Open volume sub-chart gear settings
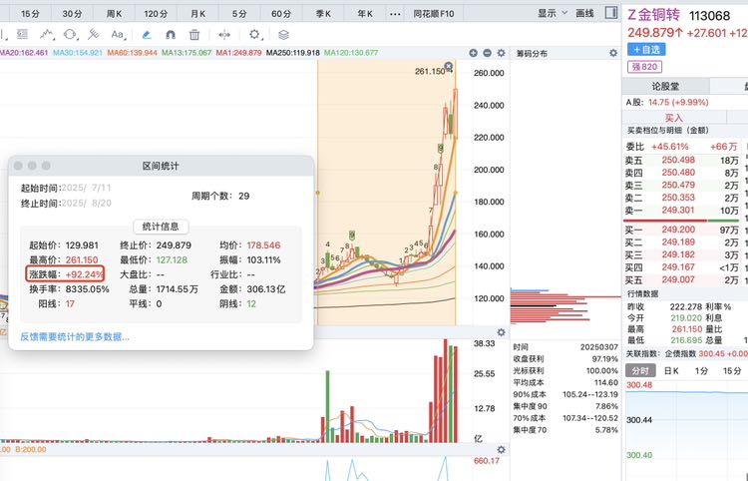This screenshot has height=481, width=748. tap(501, 332)
